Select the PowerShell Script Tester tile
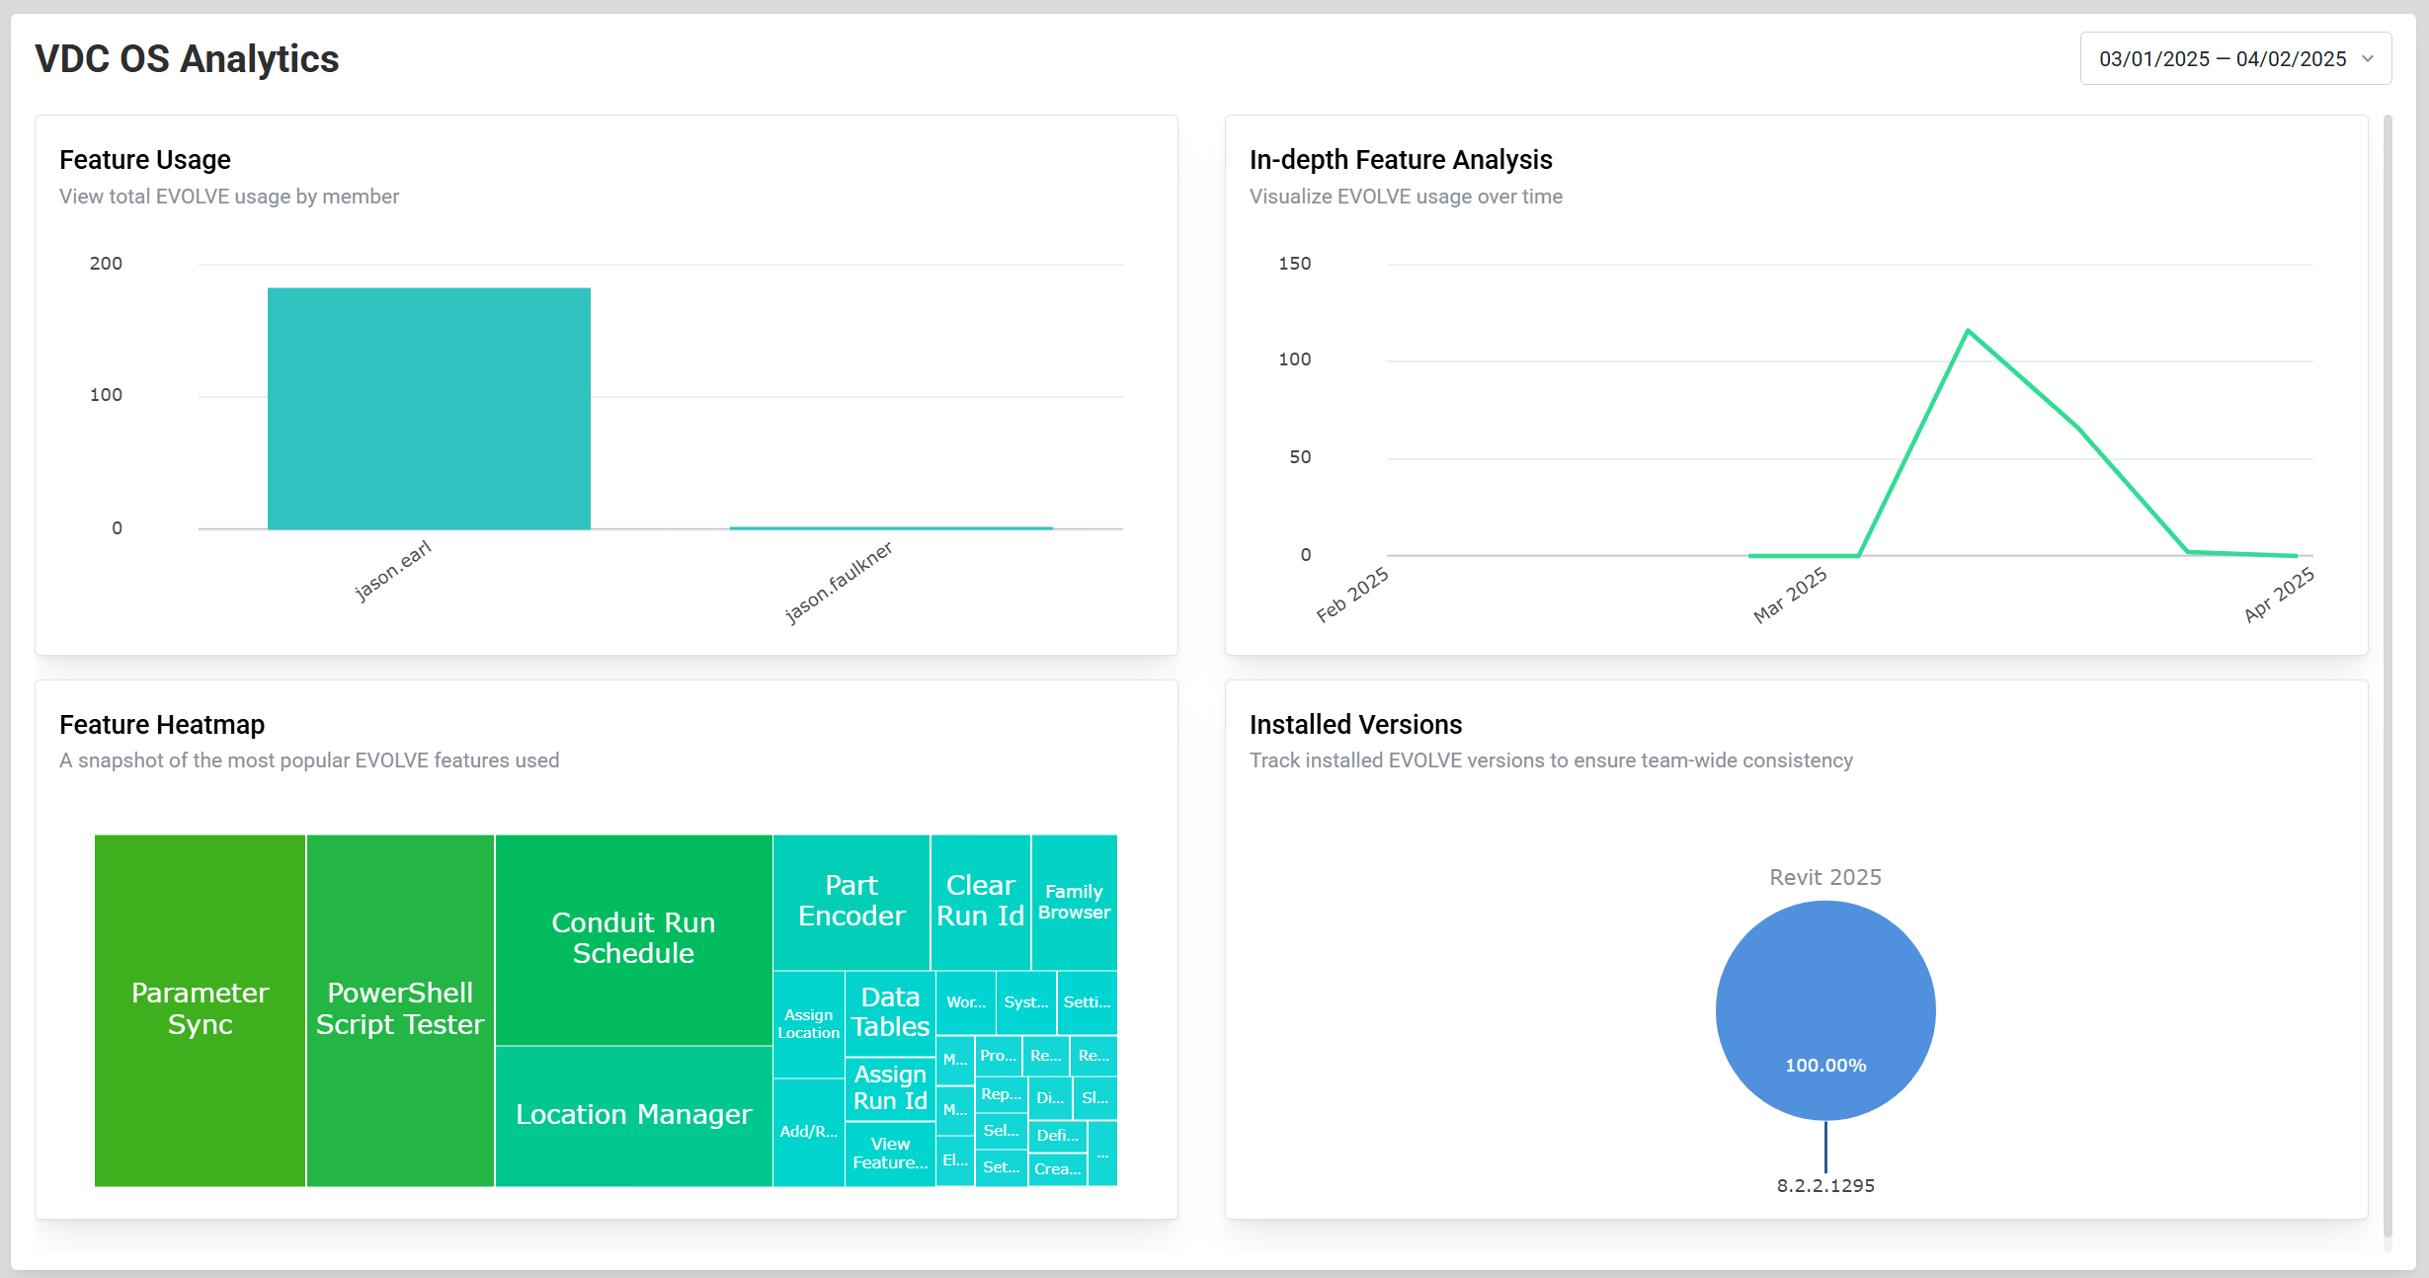 pos(400,1008)
